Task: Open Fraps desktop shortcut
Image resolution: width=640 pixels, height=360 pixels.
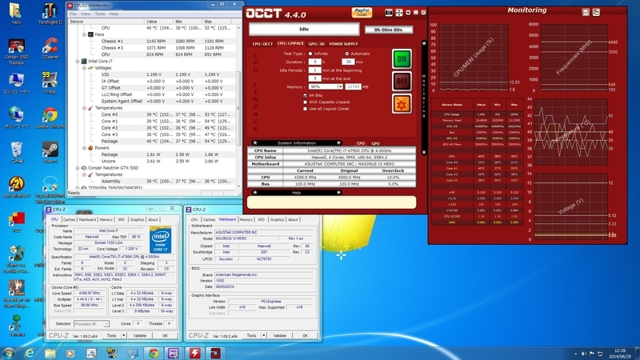Action: (50, 83)
